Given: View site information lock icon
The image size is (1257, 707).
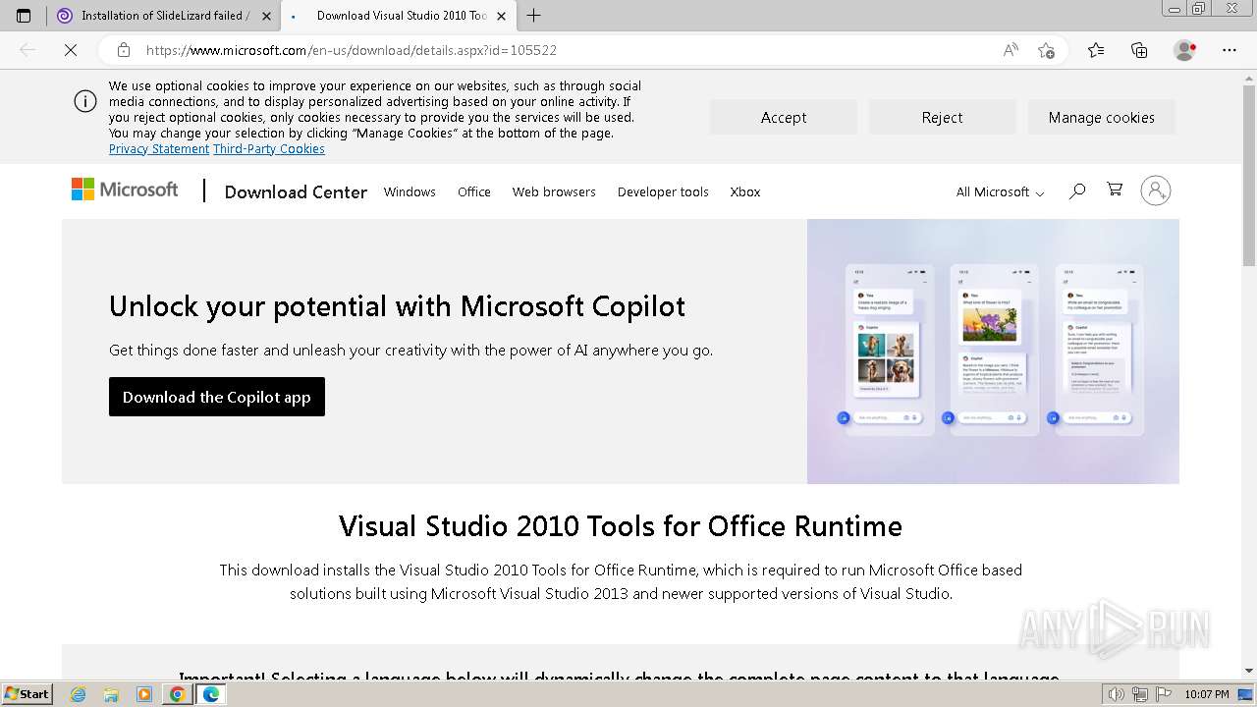Looking at the screenshot, I should click(x=124, y=50).
